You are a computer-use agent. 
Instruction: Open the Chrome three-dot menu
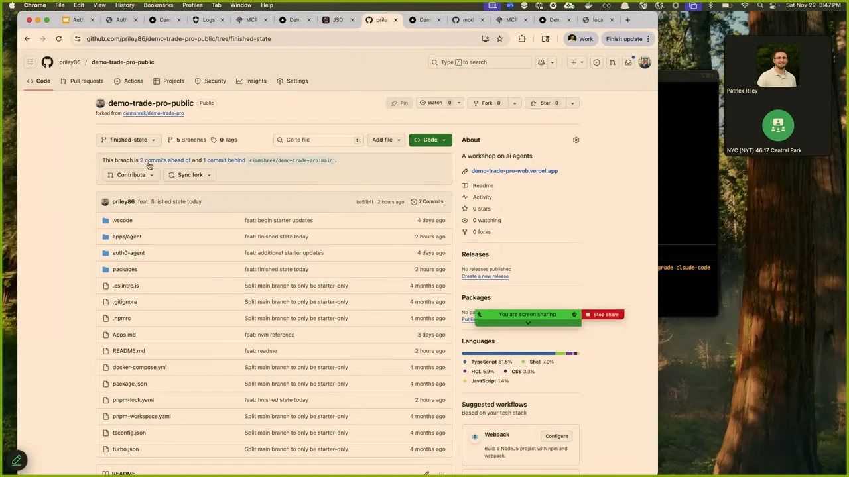pyautogui.click(x=649, y=39)
